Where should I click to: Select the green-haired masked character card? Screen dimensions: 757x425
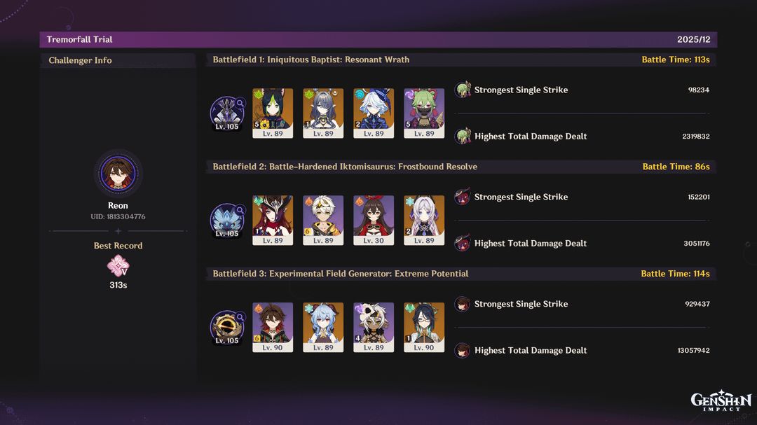tap(424, 113)
